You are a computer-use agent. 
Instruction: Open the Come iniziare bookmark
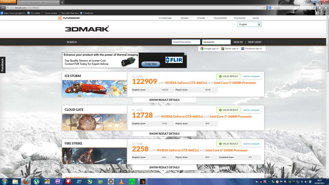(49, 13)
